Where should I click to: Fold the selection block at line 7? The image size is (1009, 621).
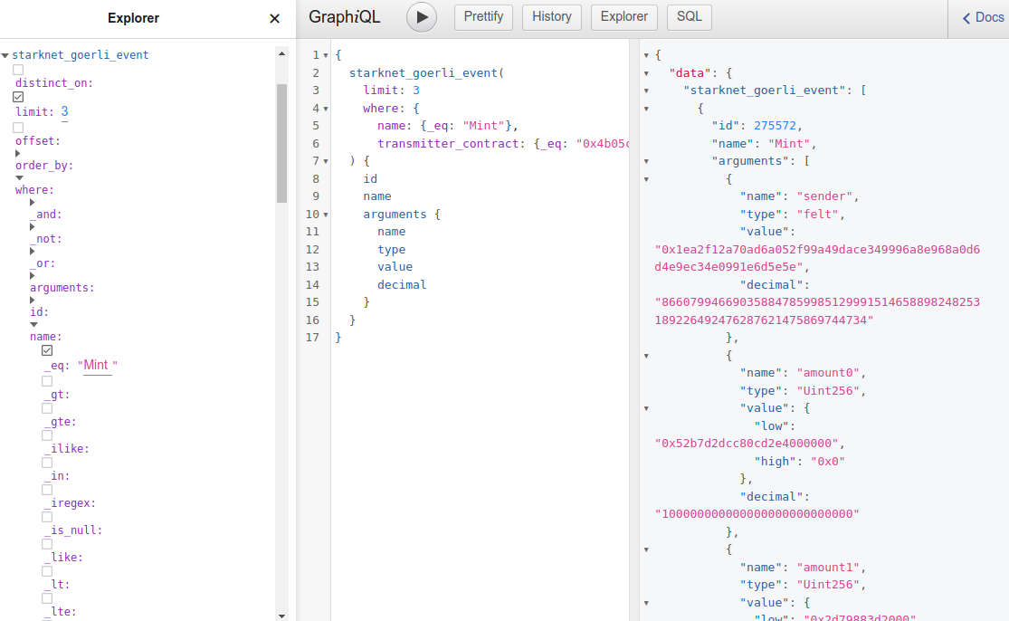pyautogui.click(x=326, y=161)
